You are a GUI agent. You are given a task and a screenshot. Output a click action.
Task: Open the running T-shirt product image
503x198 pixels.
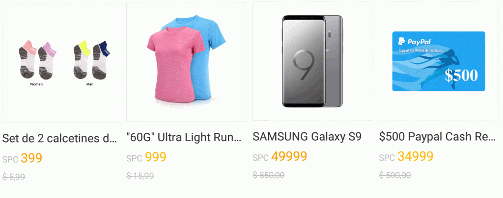pyautogui.click(x=186, y=62)
